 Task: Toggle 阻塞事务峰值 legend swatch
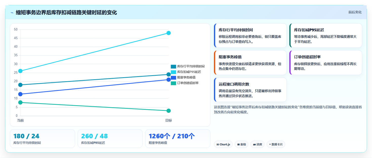pyautogui.click(x=173, y=77)
